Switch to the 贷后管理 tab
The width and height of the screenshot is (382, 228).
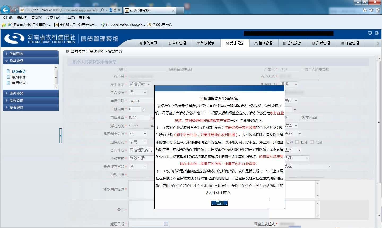pos(321,43)
